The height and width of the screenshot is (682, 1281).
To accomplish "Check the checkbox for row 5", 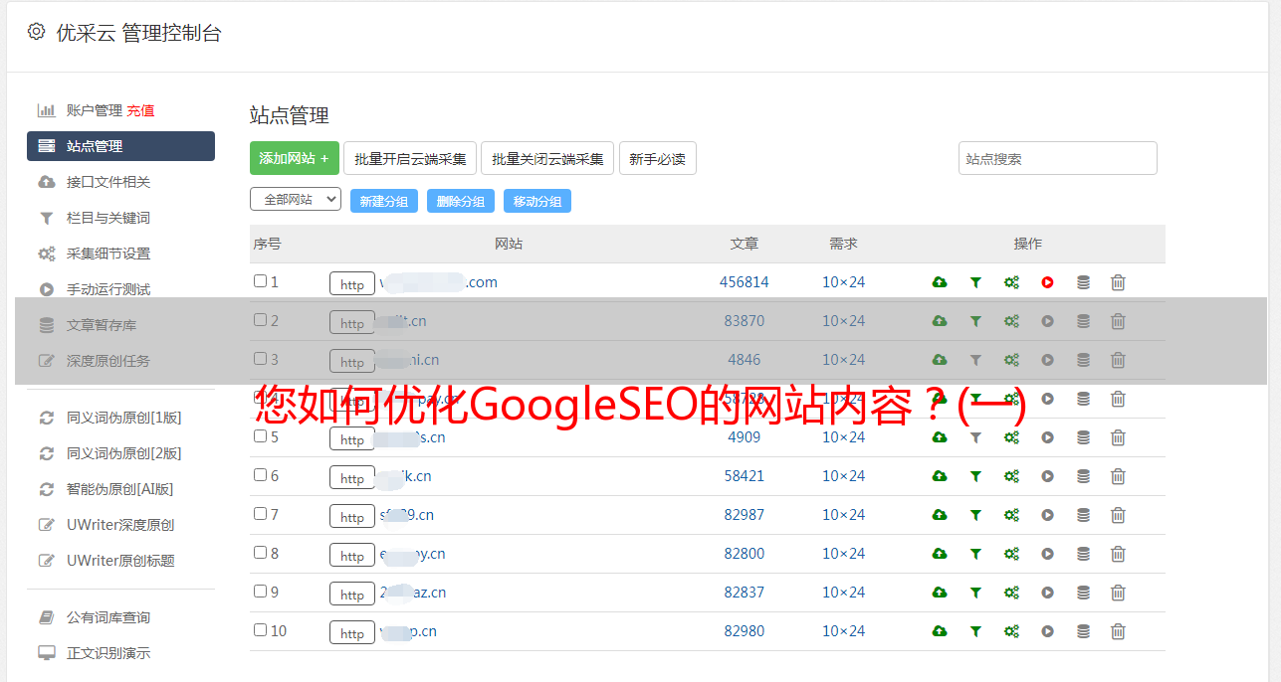I will [260, 436].
